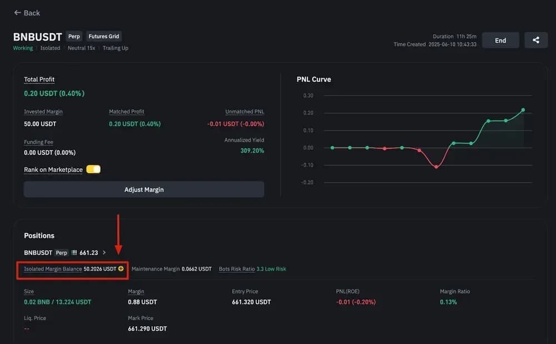Enable the Trailing Up option
This screenshot has height=344, width=556.
[x=115, y=48]
